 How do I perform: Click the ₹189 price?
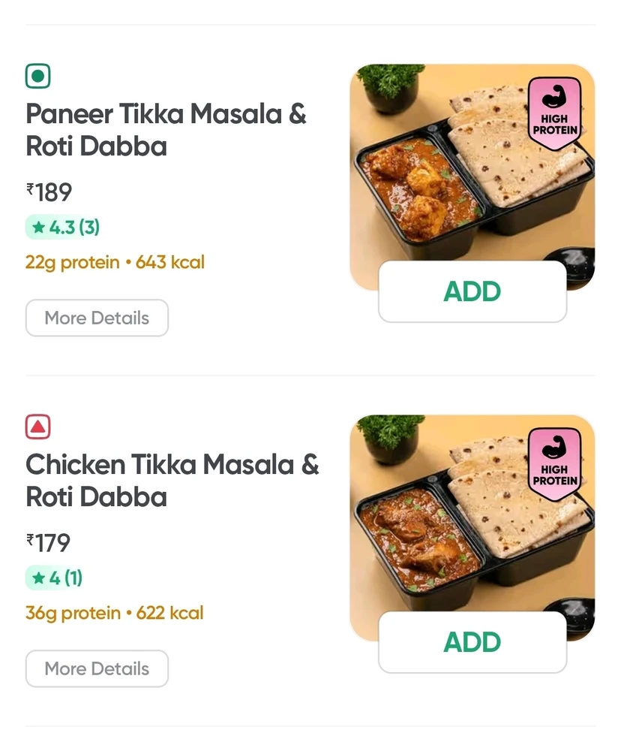click(49, 192)
